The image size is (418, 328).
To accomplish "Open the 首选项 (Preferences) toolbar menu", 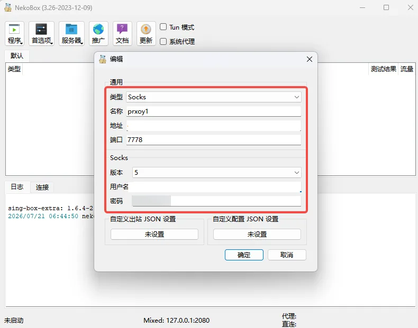I will point(42,33).
